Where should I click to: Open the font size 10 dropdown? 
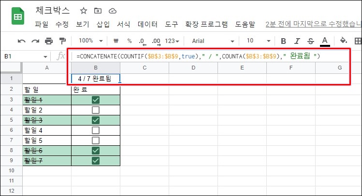[x=259, y=41]
